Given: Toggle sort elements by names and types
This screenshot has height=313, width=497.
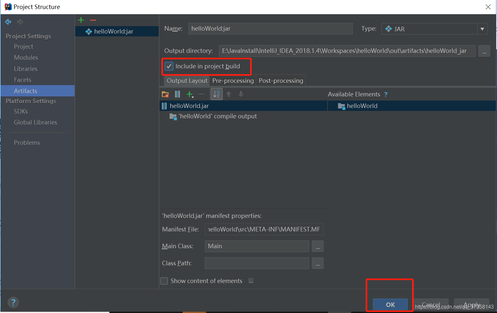Looking at the screenshot, I should 217,94.
